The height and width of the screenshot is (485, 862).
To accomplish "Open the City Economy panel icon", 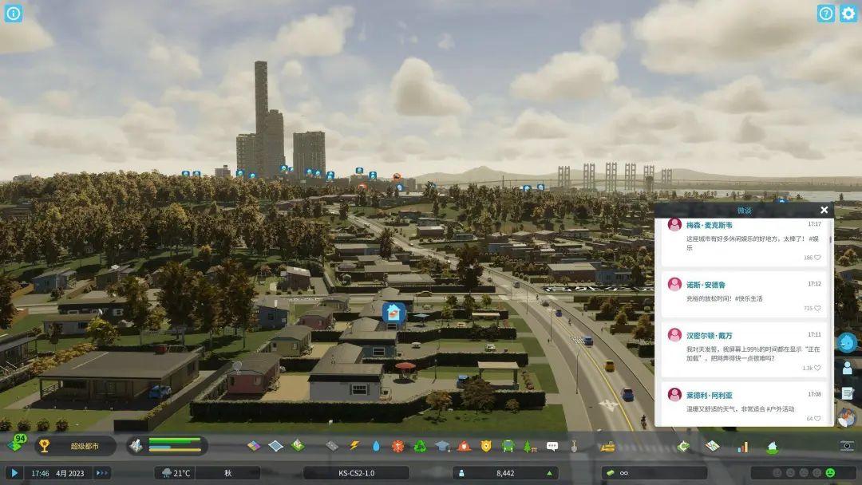I will pyautogui.click(x=683, y=446).
